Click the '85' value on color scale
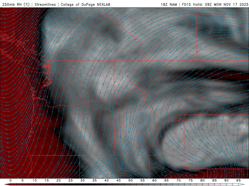 [214, 180]
